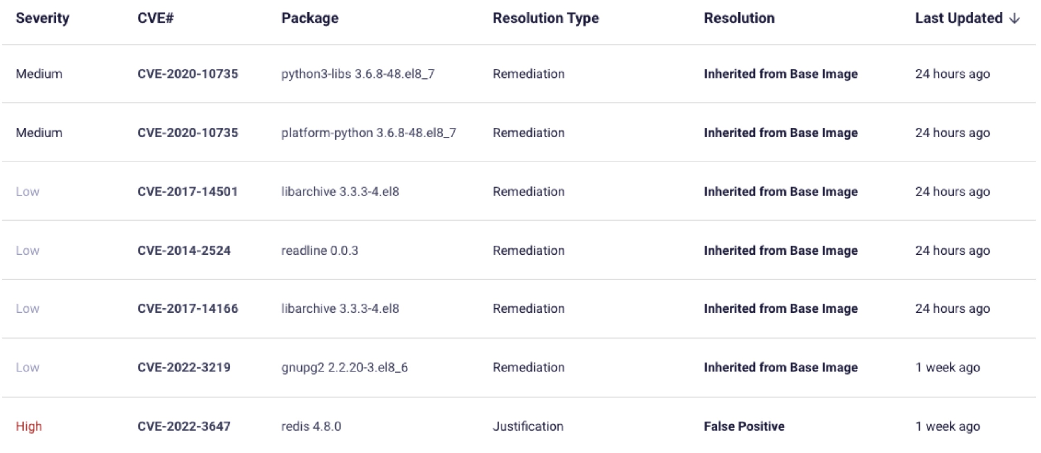Image resolution: width=1041 pixels, height=453 pixels.
Task: Open CVE-2017-14501 entry
Action: click(x=188, y=191)
